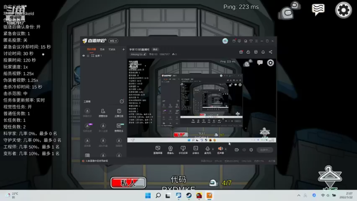This screenshot has width=357, height=201.
Task: Click the live preview canvas in companion
Action: pos(202,100)
